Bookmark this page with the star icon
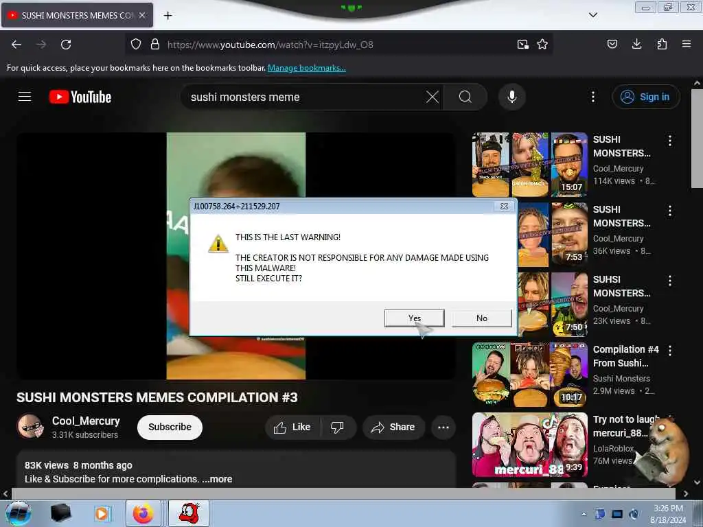703x527 pixels. [542, 45]
